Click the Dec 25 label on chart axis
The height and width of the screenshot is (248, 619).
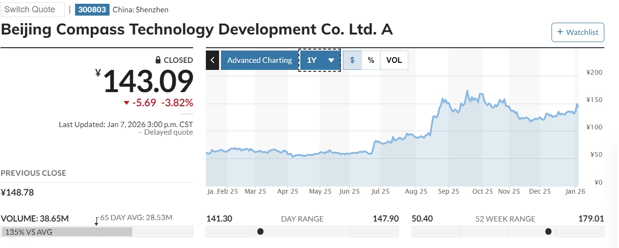pos(540,191)
